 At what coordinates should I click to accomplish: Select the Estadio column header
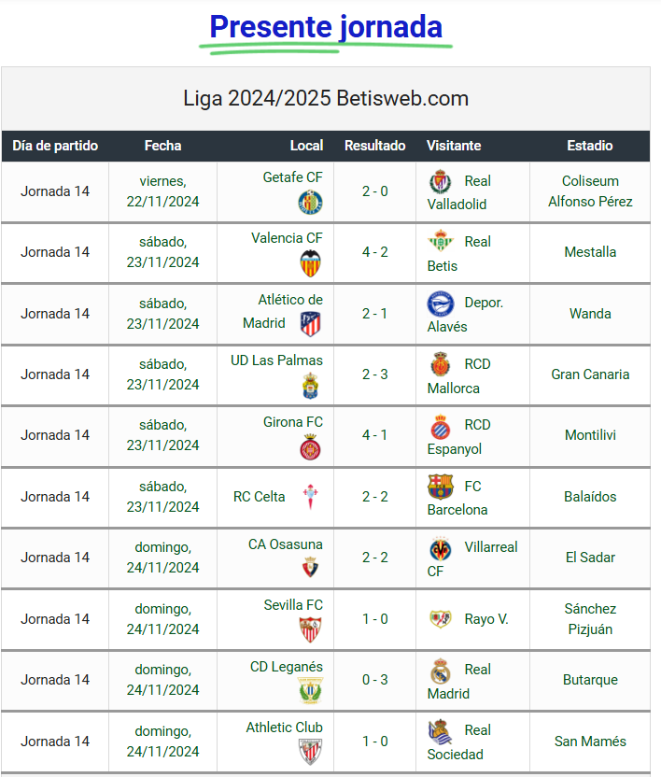click(x=590, y=146)
